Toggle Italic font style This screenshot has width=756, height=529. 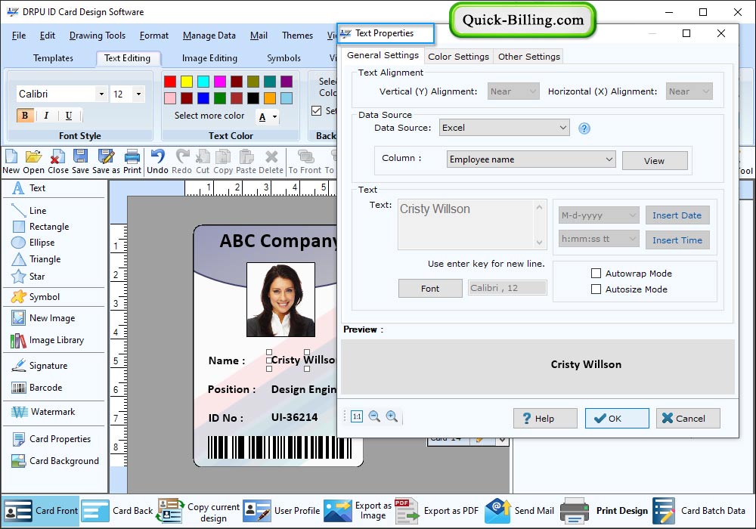pyautogui.click(x=46, y=116)
